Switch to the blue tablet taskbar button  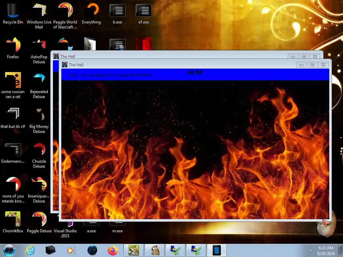pyautogui.click(x=217, y=250)
